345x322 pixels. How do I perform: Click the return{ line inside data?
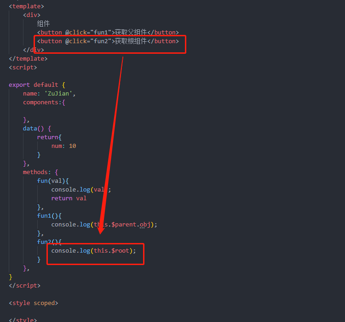(x=49, y=137)
